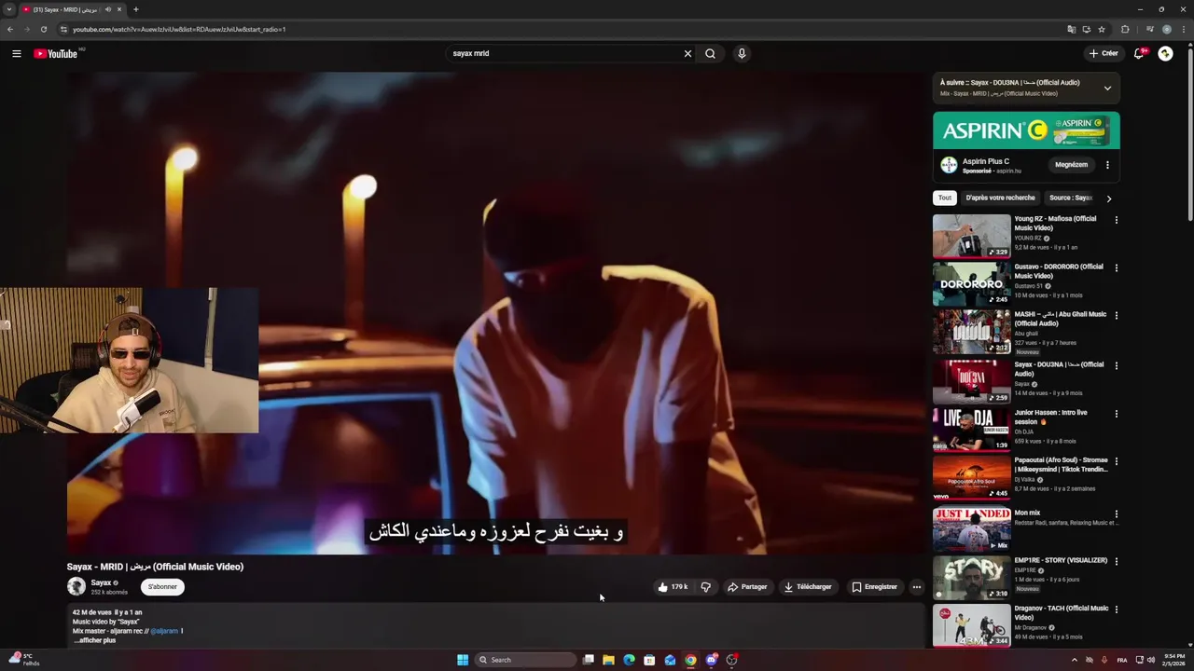This screenshot has height=671, width=1194.
Task: Open the Mon mix playlist thumbnail
Action: click(x=971, y=529)
